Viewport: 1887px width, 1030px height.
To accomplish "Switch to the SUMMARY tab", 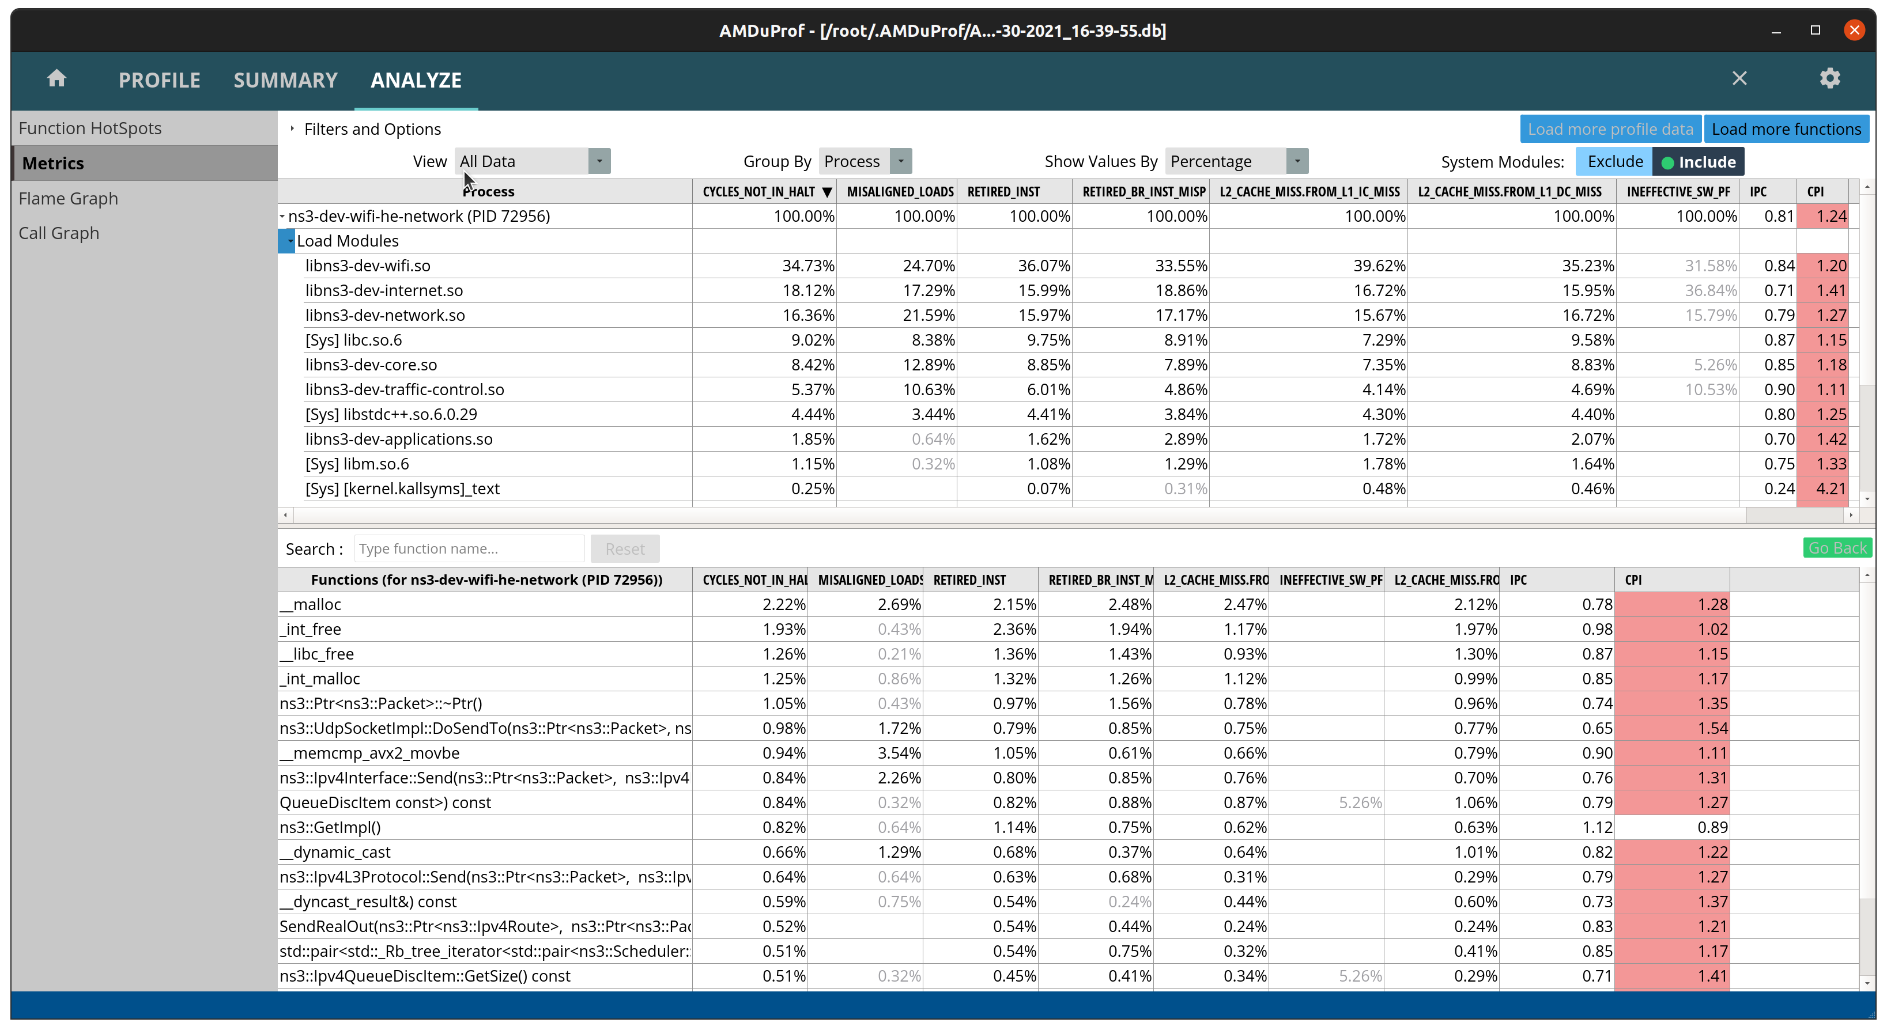I will click(x=285, y=80).
